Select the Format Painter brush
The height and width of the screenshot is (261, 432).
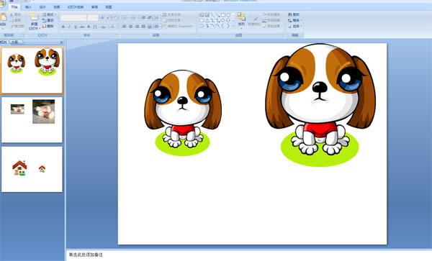[12, 26]
